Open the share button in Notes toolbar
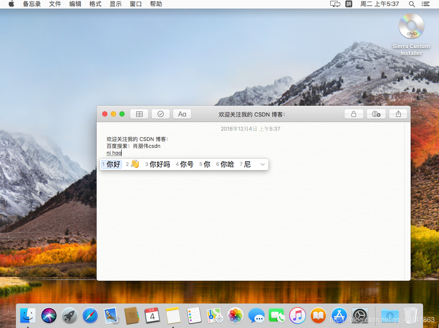 point(398,114)
